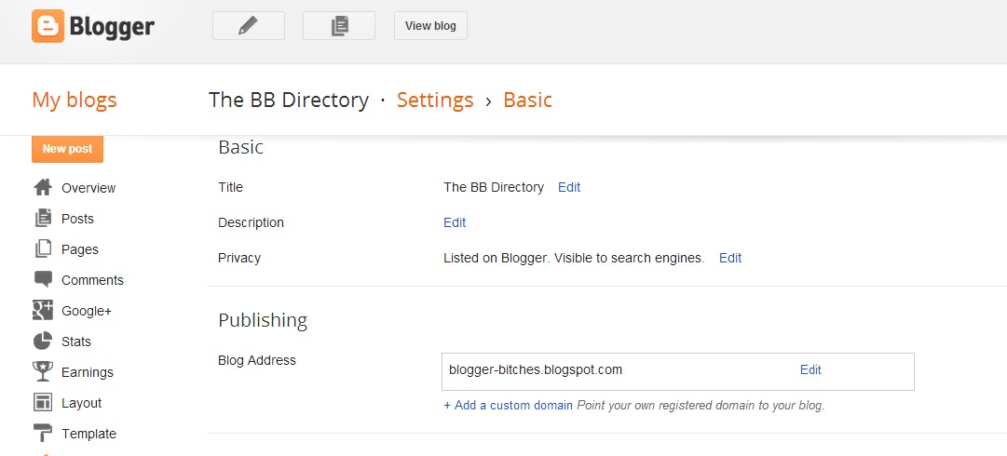Click the Posts icon in sidebar
Viewport: 1007px width, 456px height.
[43, 218]
